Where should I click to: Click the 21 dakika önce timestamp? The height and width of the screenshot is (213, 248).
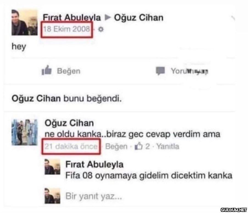coord(71,146)
